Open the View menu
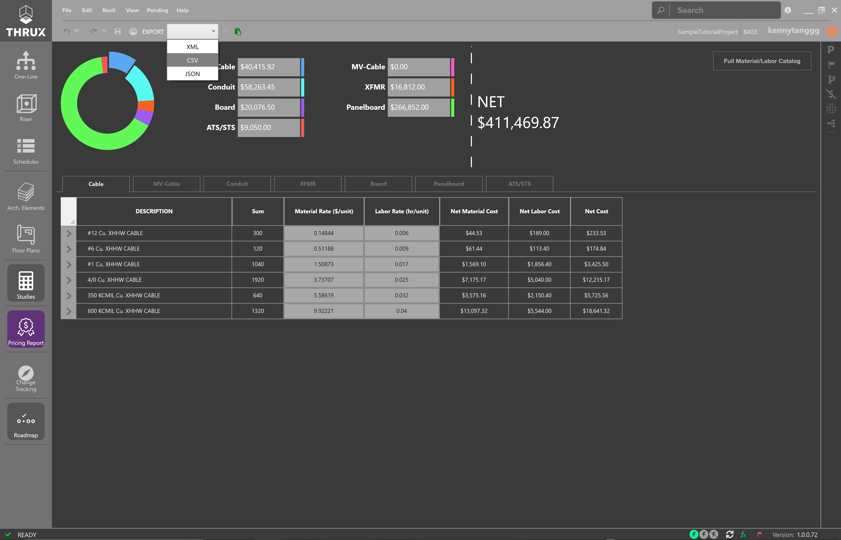 tap(132, 10)
